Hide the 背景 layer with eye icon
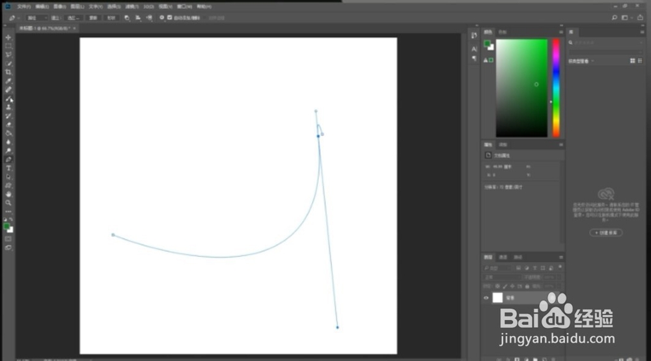 tap(486, 298)
